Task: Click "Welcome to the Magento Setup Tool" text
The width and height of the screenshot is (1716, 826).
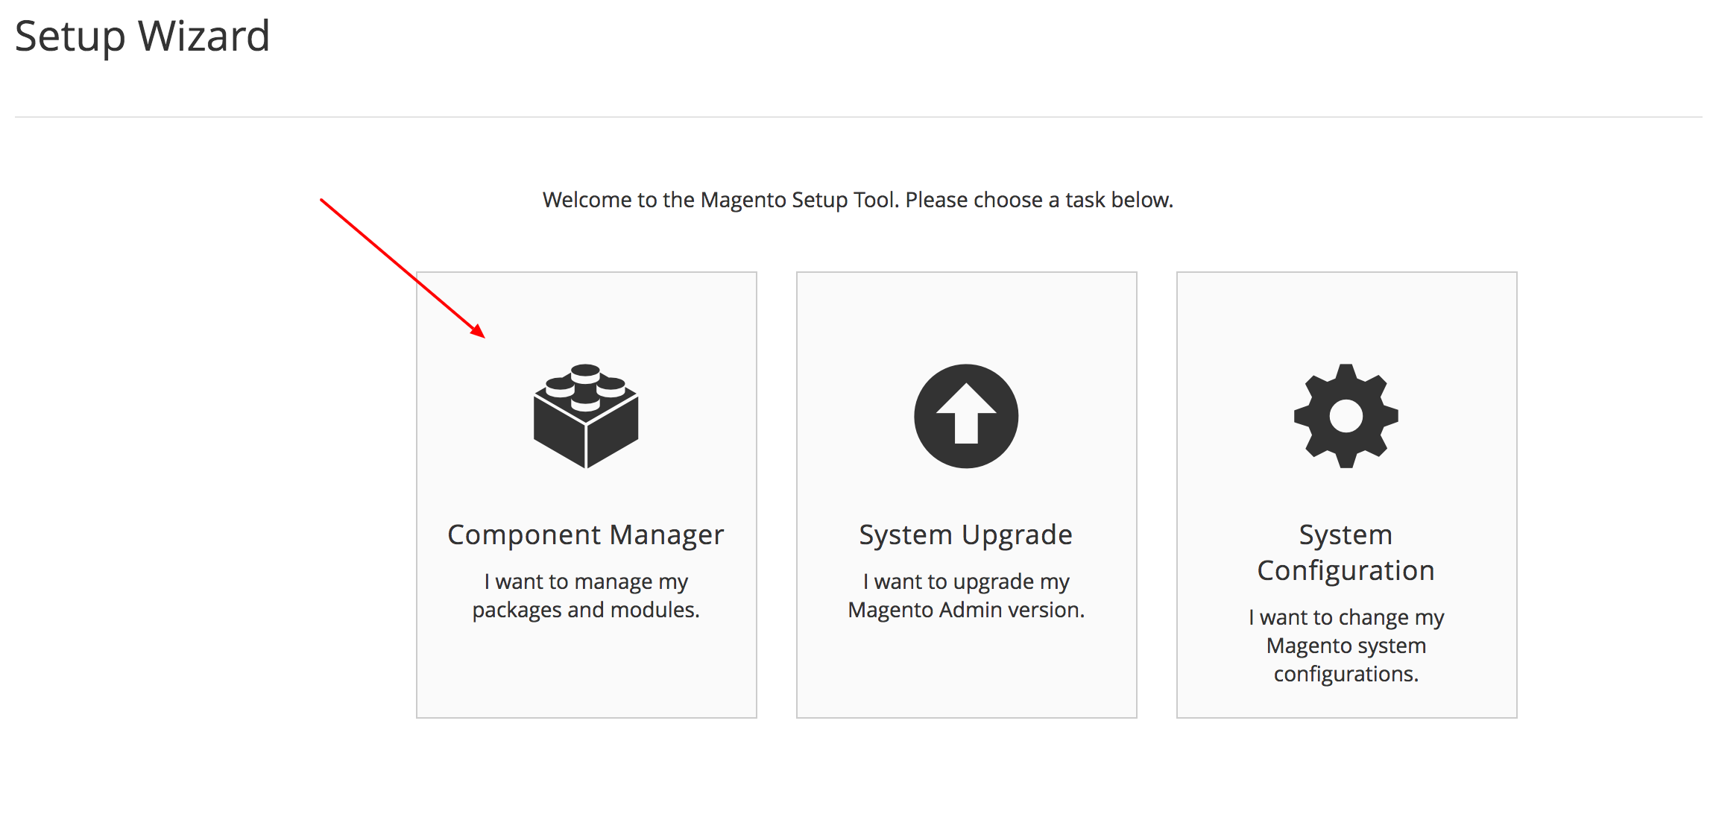Action: tap(722, 200)
